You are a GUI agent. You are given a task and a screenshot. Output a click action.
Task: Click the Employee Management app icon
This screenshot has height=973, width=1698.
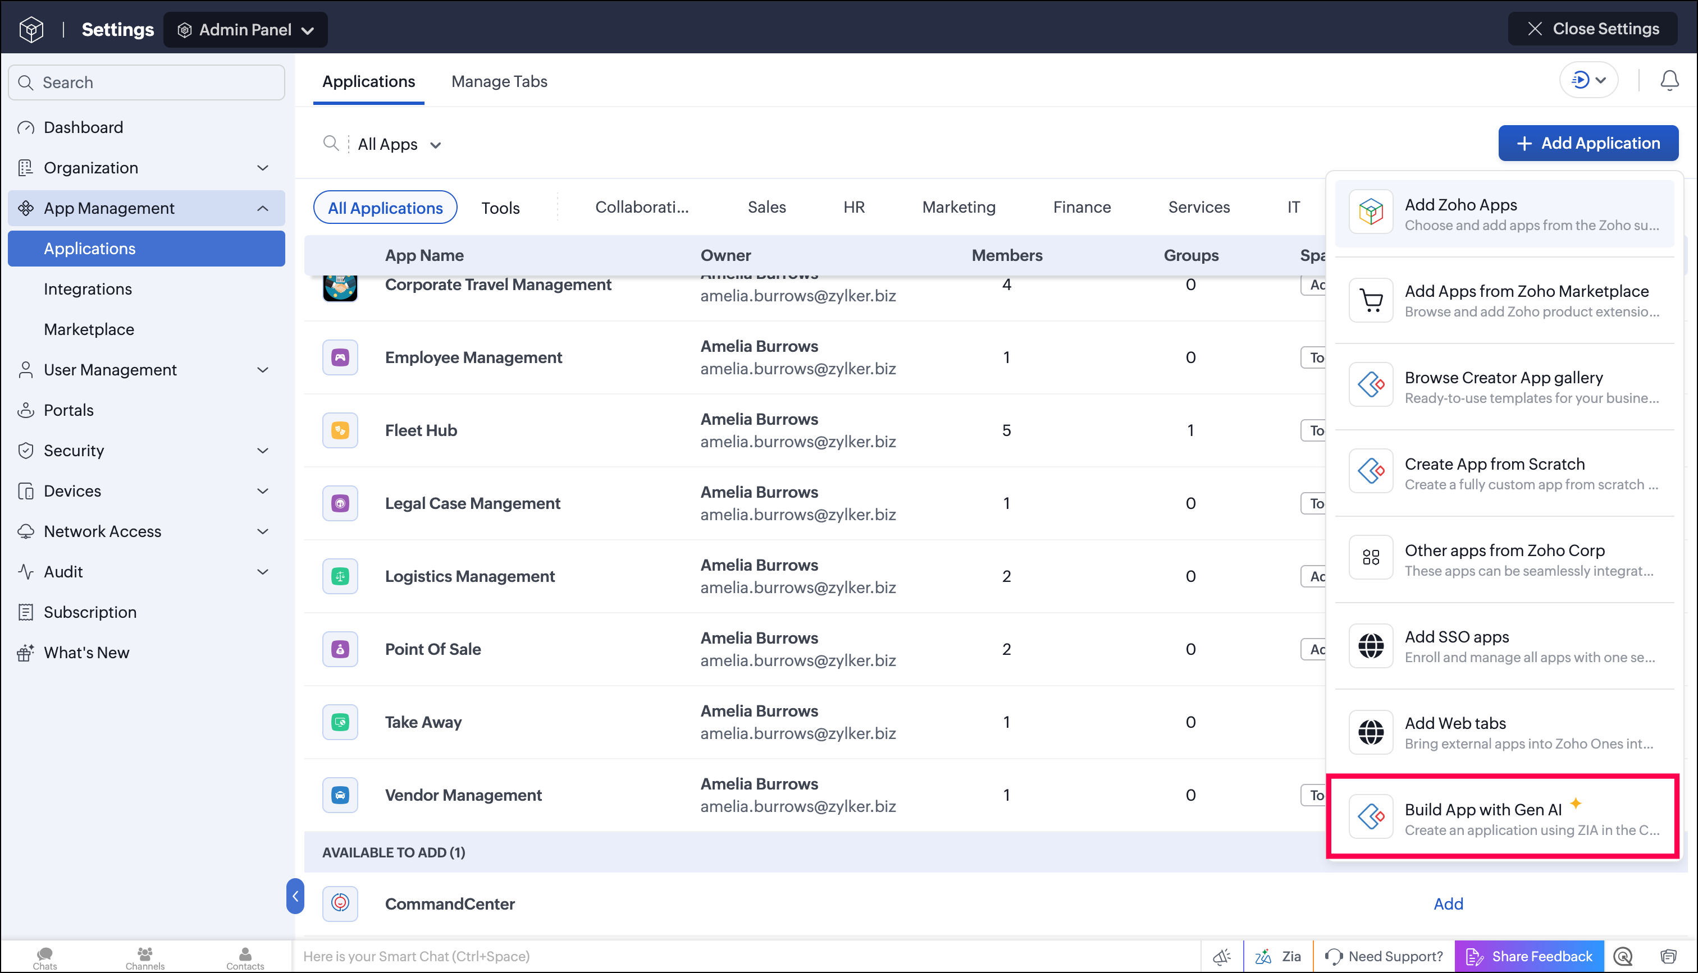tap(340, 357)
